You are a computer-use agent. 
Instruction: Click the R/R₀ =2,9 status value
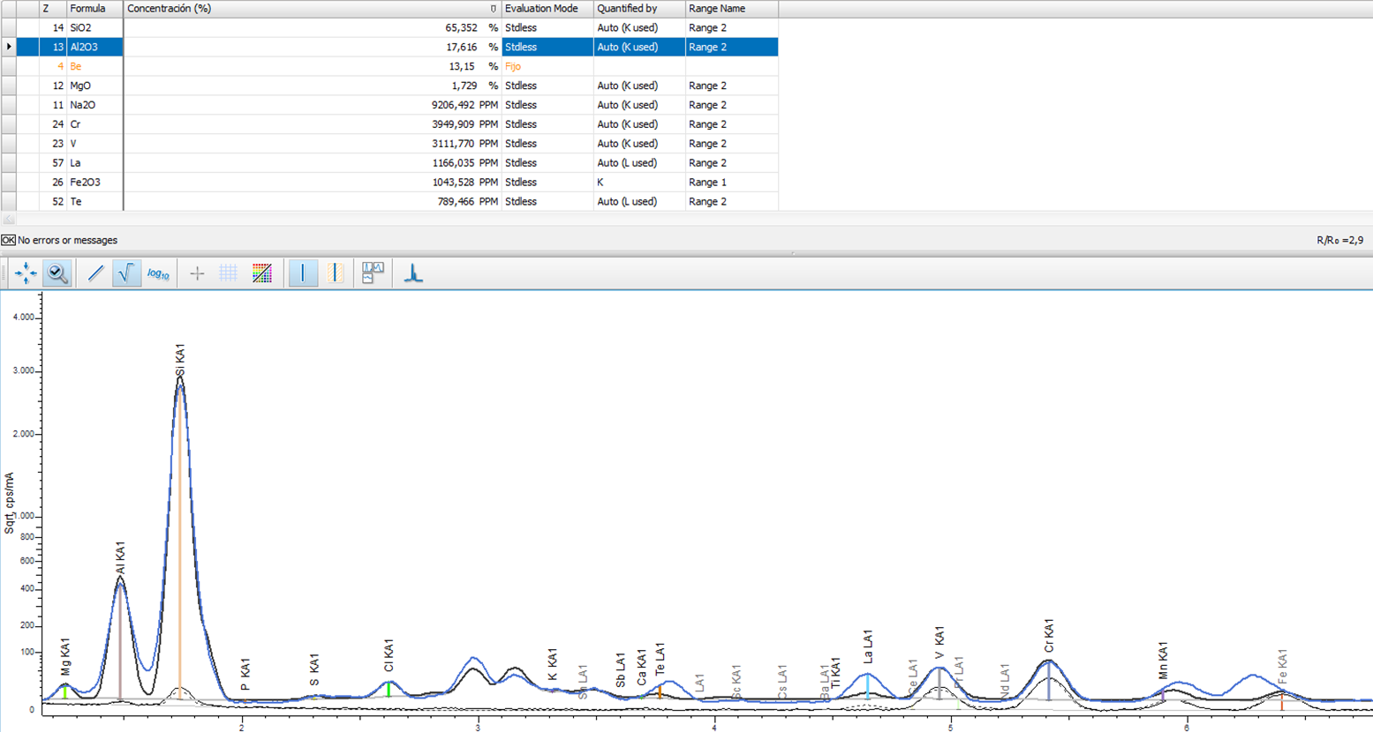tap(1339, 240)
